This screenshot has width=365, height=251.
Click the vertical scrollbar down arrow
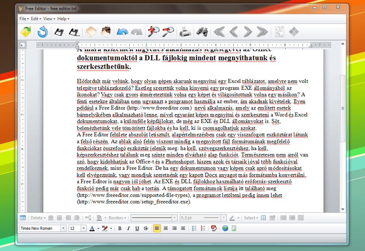point(342,209)
